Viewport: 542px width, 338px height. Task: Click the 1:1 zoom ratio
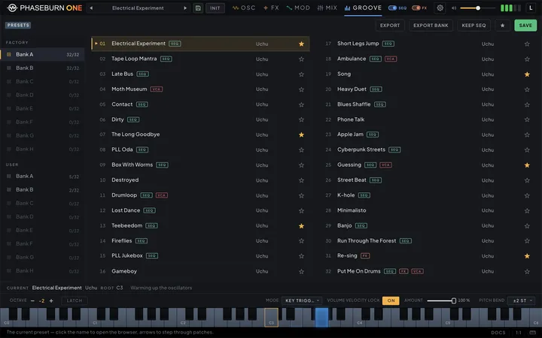(519, 333)
